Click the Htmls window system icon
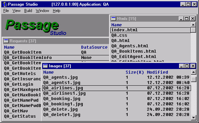 click(x=114, y=19)
